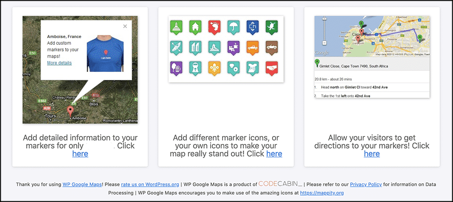Viewport: 453px width, 202px height.
Task: Click the blue t-shirt photo in popup
Action: click(x=105, y=54)
